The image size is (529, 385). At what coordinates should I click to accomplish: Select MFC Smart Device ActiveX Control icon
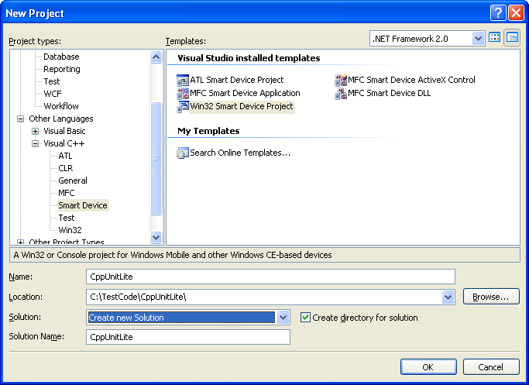(x=341, y=81)
